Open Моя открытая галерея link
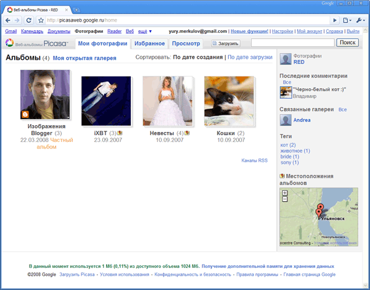The width and height of the screenshot is (370, 290). coord(84,58)
